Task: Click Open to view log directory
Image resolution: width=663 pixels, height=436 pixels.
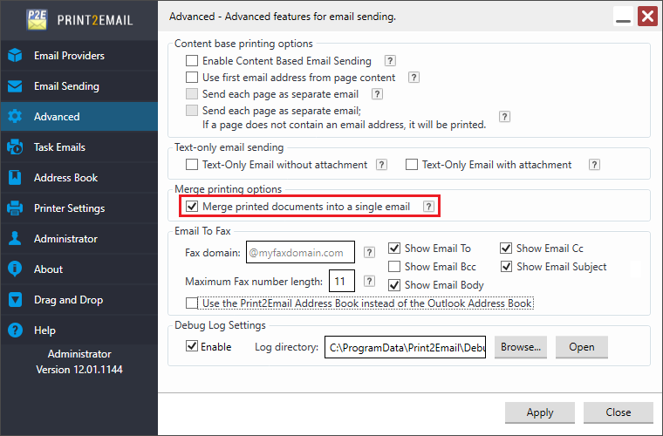Action: coord(581,347)
